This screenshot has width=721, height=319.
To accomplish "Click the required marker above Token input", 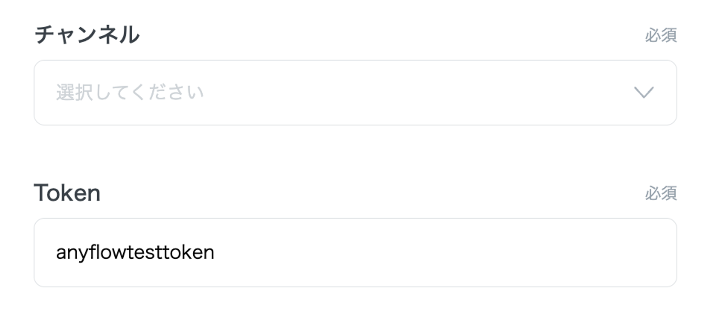I will (660, 193).
